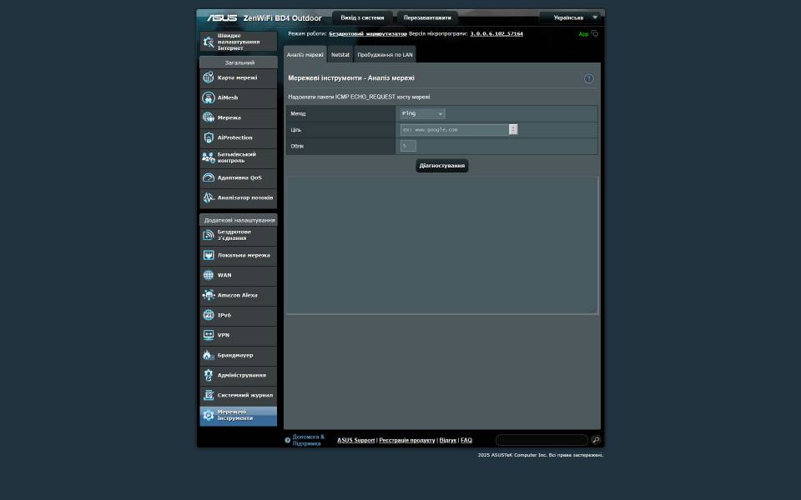Screen dimensions: 801x500
Task: Expand the Метод Ping dropdown
Action: (422, 113)
